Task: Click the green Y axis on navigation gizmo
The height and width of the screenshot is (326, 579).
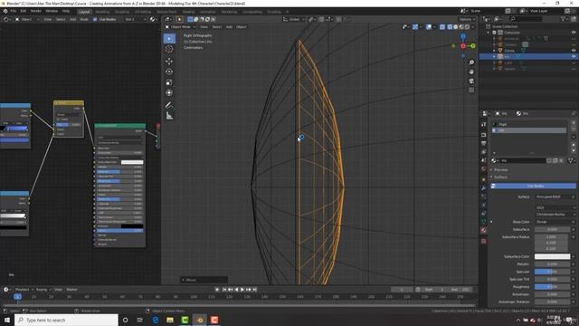Action: pyautogui.click(x=472, y=46)
